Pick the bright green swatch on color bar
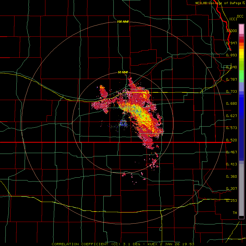246x246 pixels. click(241, 75)
